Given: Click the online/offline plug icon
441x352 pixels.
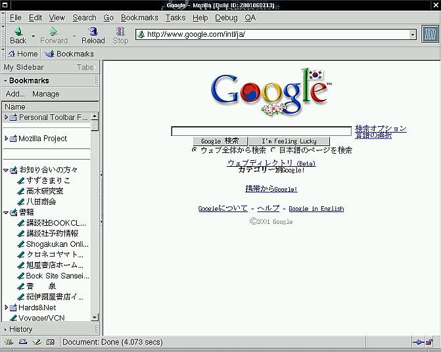Looking at the screenshot, I should point(419,342).
